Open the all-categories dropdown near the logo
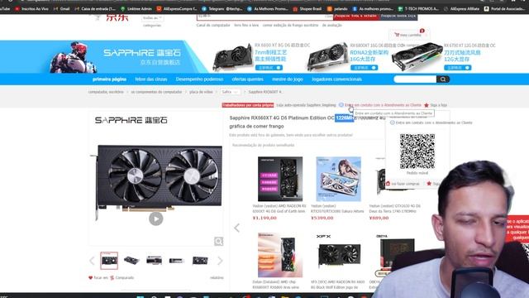529x298 pixels. click(152, 17)
